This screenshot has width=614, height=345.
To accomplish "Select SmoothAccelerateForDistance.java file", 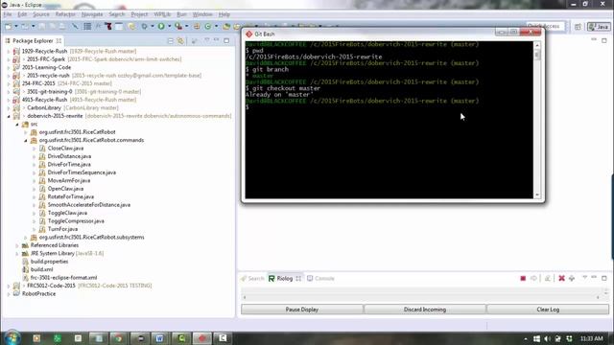I will (89, 205).
